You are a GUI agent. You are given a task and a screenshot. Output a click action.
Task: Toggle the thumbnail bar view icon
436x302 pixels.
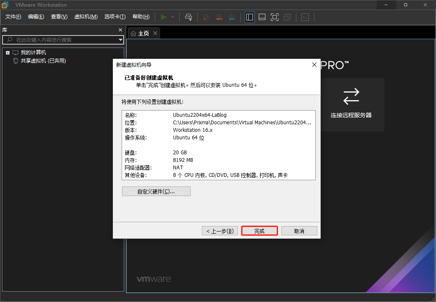[262, 17]
